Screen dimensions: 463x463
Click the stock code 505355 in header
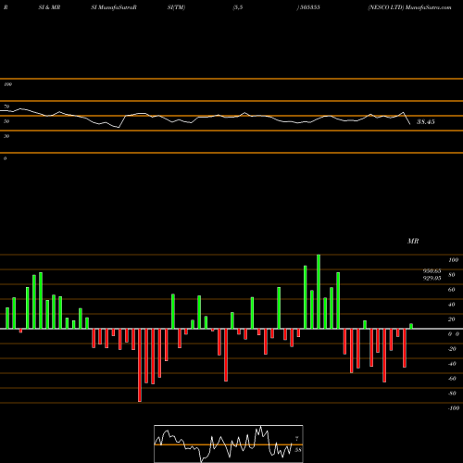[x=310, y=7]
